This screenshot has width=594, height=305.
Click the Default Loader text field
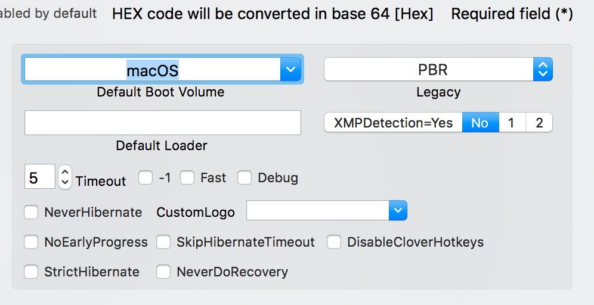162,123
